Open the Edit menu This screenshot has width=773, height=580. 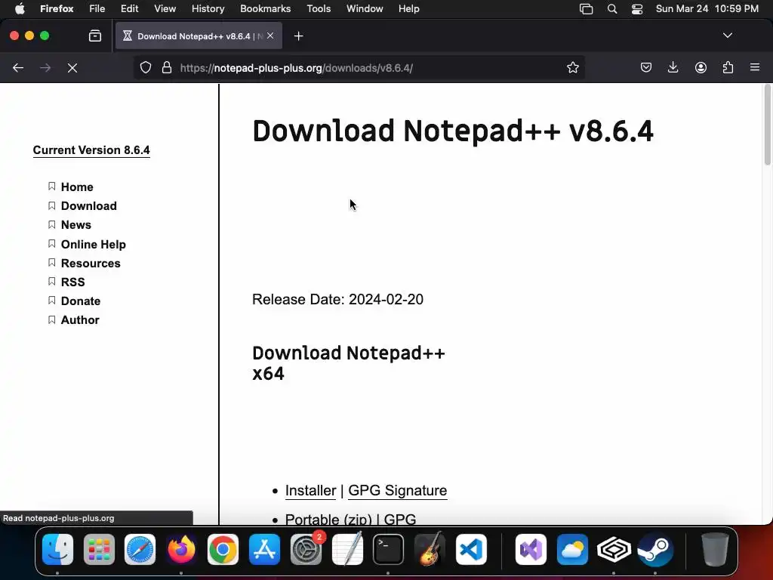(129, 9)
